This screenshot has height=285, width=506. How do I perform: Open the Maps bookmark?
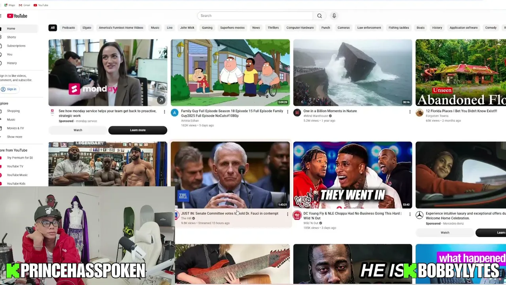coord(9,5)
